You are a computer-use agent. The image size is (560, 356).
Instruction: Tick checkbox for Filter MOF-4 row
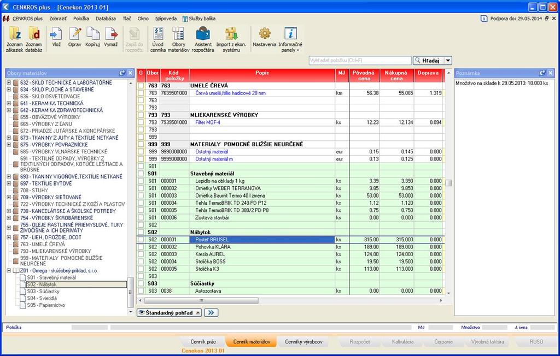coord(141,122)
